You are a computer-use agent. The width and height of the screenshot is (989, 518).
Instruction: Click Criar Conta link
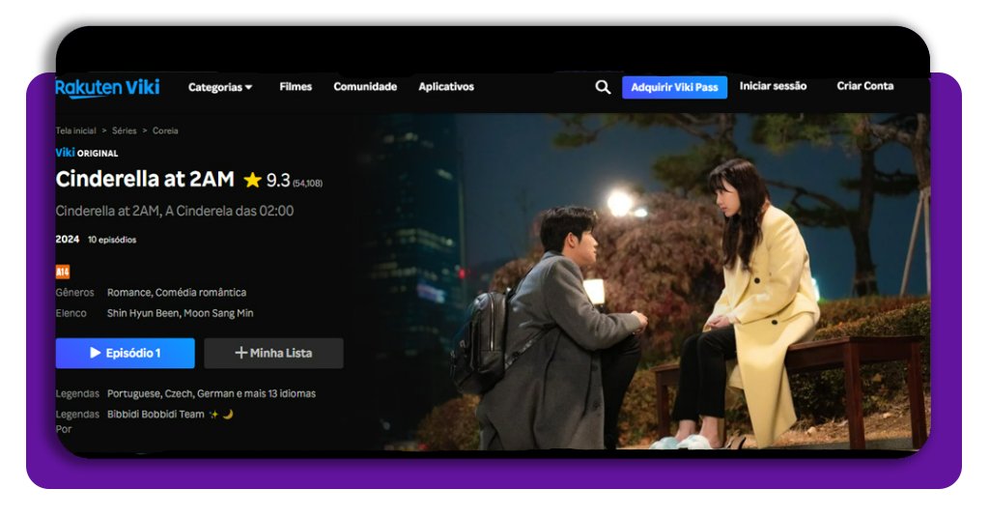point(864,86)
